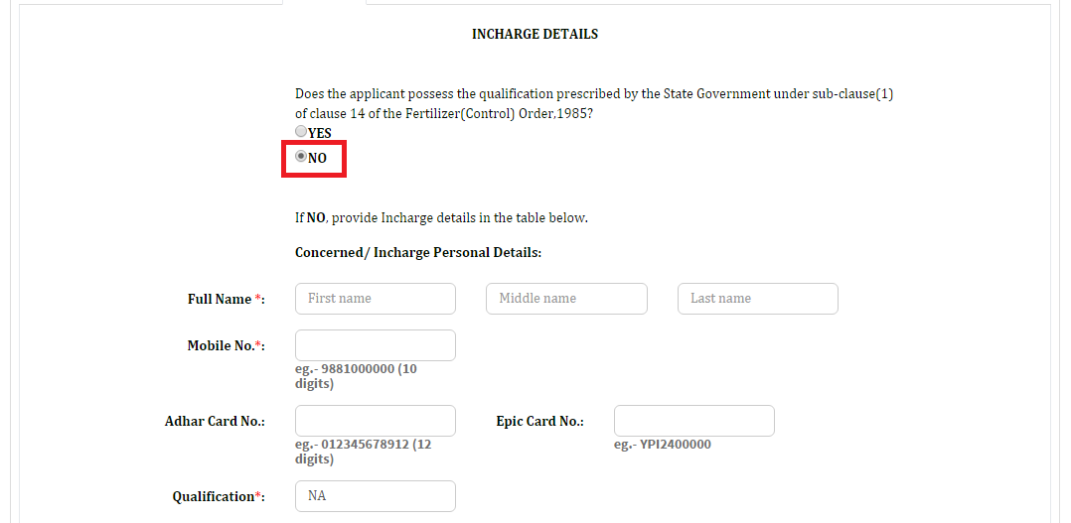The height and width of the screenshot is (523, 1071).
Task: Focus the Epic Card No. field
Action: coord(693,421)
